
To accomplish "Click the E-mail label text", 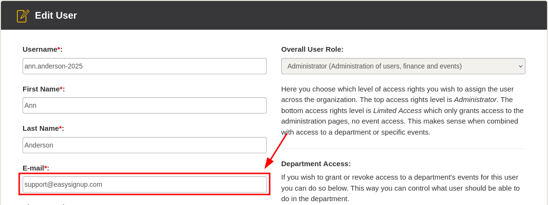I will coord(33,168).
